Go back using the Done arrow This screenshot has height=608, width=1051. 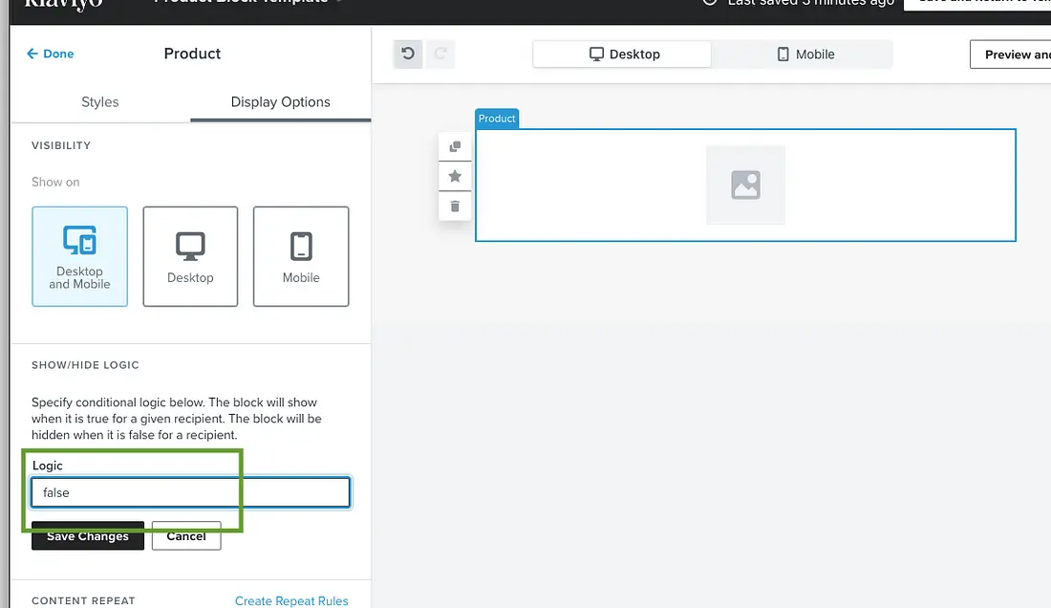(x=51, y=54)
